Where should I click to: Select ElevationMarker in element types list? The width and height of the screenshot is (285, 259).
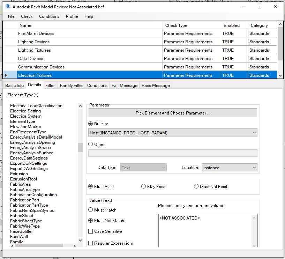[x=25, y=127]
